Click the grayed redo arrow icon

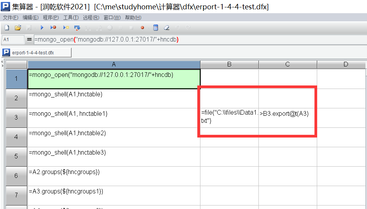point(188,28)
